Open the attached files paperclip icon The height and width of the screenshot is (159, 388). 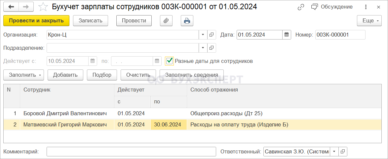(x=166, y=21)
